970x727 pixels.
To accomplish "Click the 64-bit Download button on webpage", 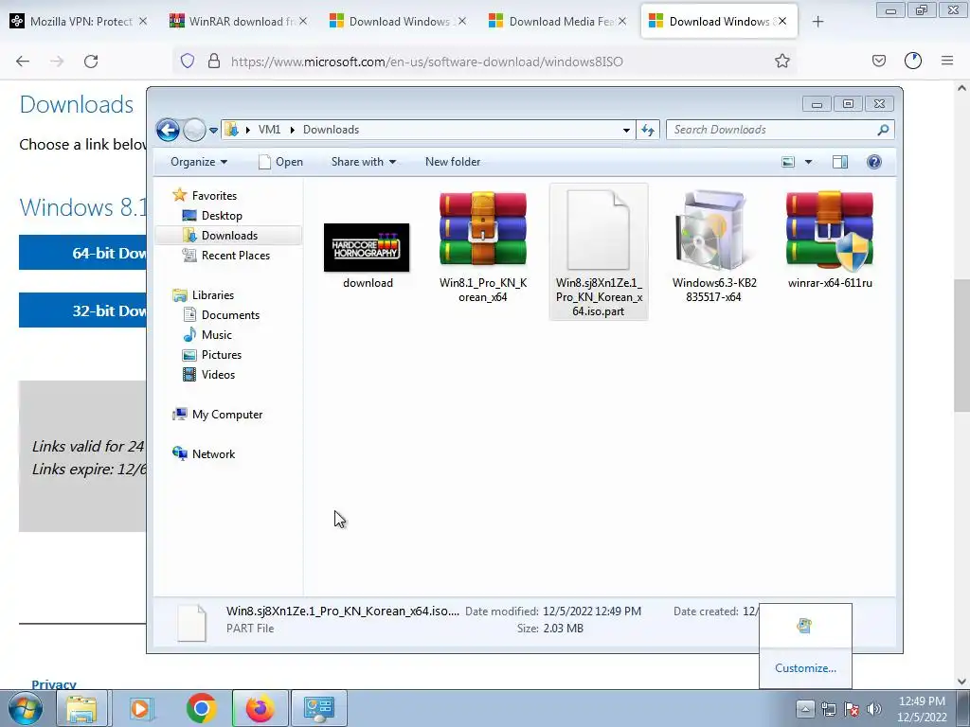I will coord(82,252).
